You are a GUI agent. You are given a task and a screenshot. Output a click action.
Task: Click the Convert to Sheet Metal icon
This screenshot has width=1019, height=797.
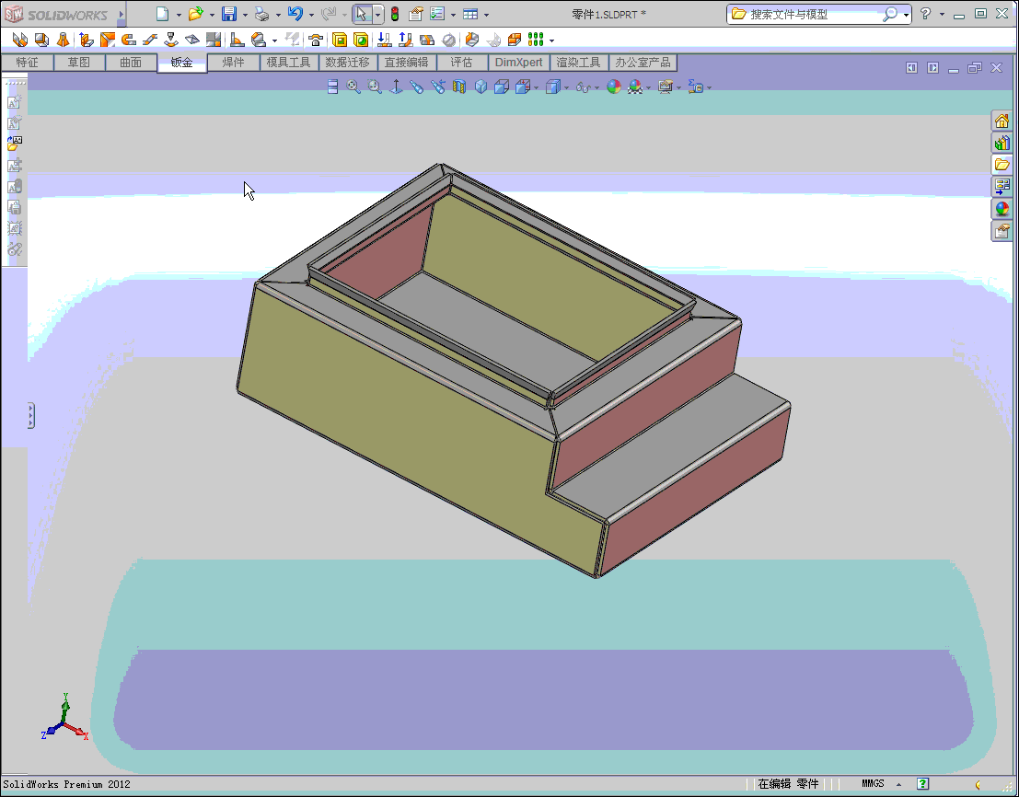point(41,40)
